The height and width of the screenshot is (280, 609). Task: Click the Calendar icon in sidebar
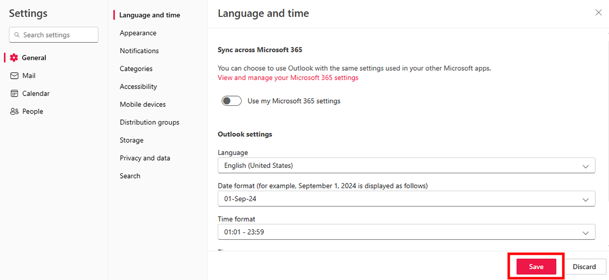click(14, 94)
